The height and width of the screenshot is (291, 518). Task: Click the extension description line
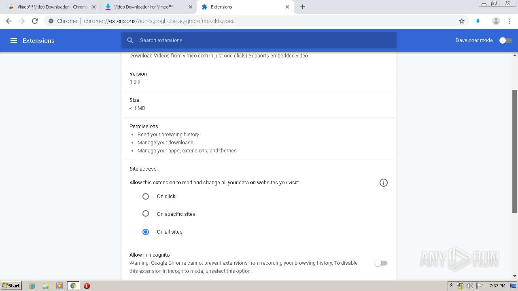point(219,56)
